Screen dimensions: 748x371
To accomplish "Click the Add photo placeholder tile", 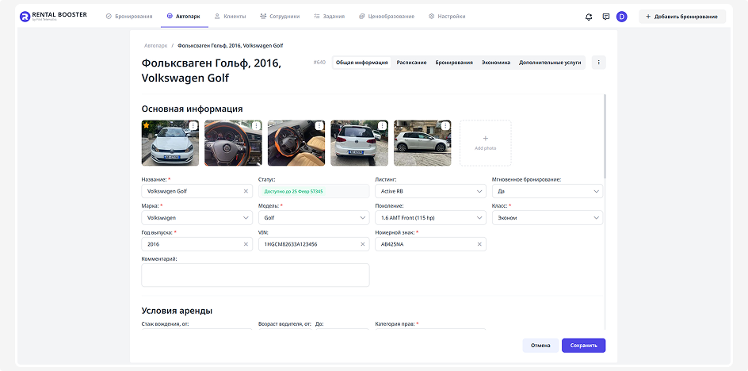I will 485,143.
